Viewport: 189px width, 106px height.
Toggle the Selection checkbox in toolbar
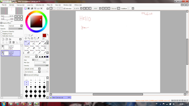[64, 9]
